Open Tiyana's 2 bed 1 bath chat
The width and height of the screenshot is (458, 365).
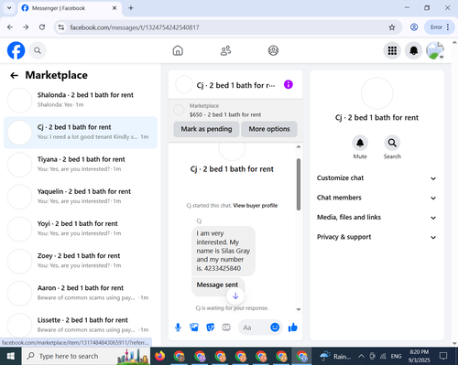[81, 164]
